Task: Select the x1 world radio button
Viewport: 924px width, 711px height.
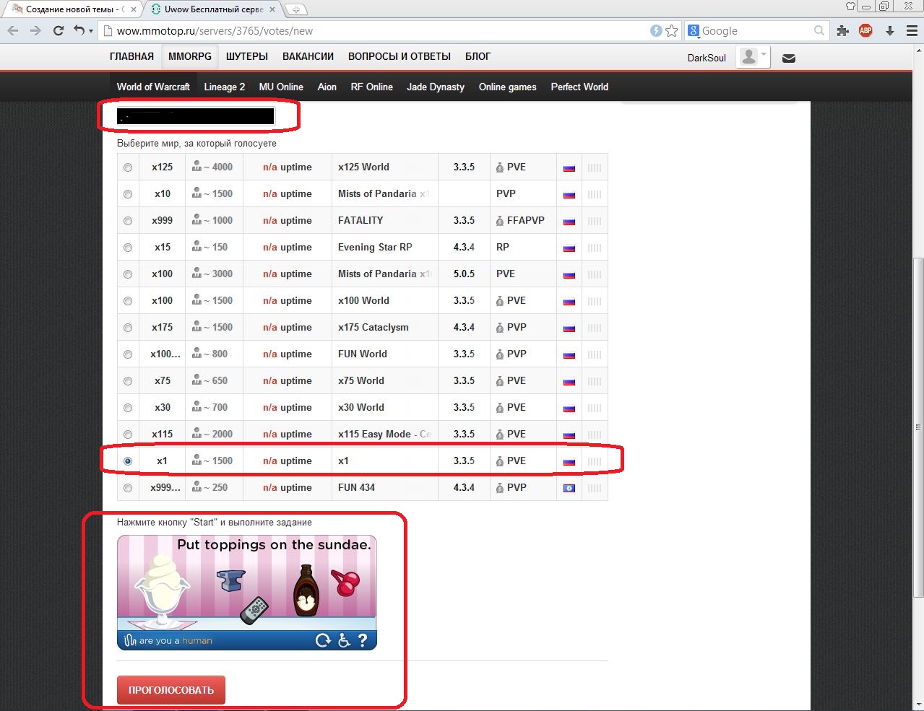Action: pos(128,461)
